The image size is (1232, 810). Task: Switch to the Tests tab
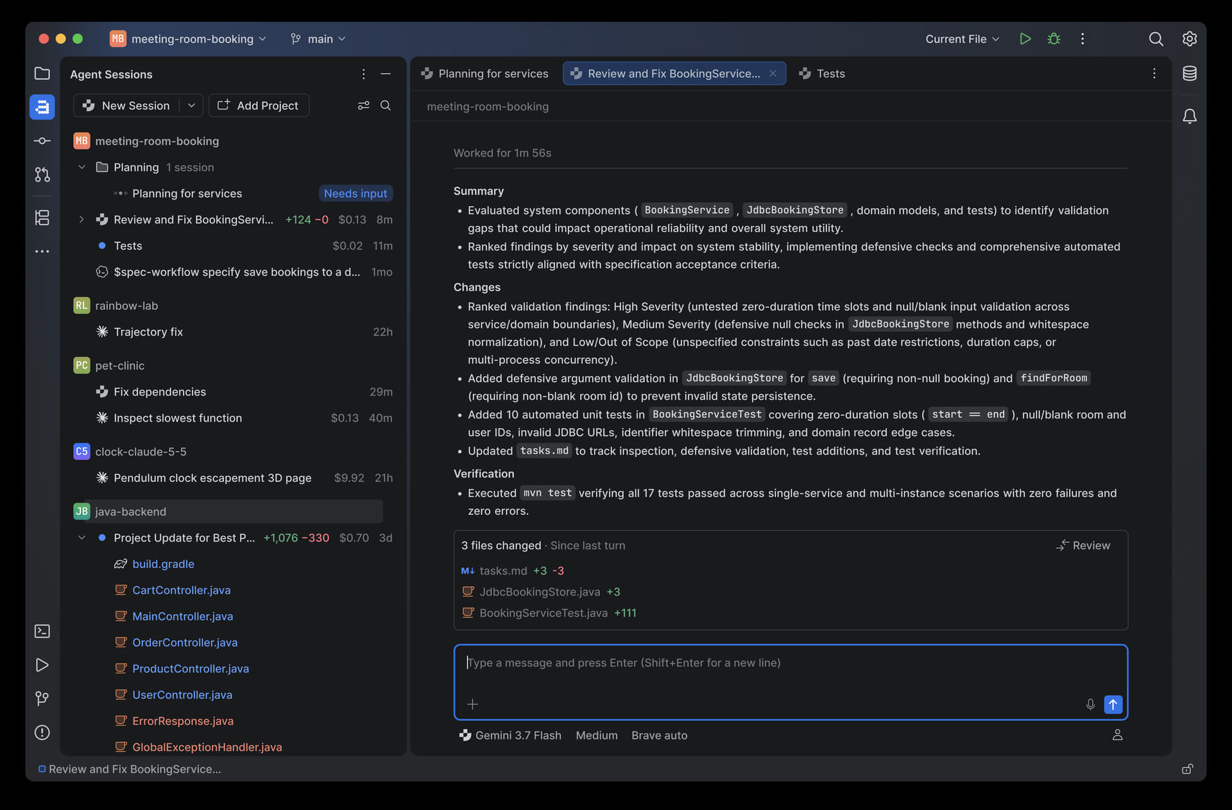[x=822, y=73]
